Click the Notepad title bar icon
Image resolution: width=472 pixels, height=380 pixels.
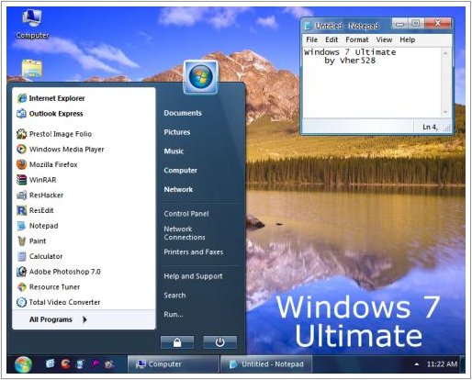point(308,26)
